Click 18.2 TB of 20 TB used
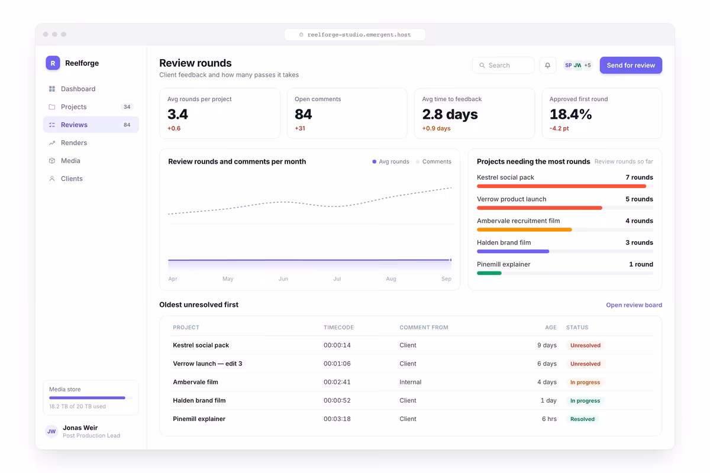The image size is (710, 473). point(78,406)
